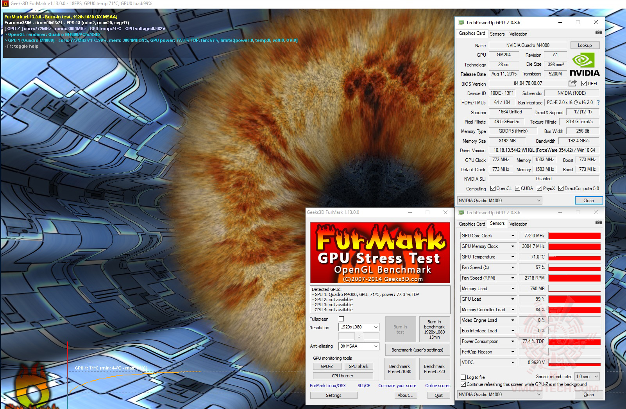Enable the Fullscreen checkbox in FurMark

(341, 319)
